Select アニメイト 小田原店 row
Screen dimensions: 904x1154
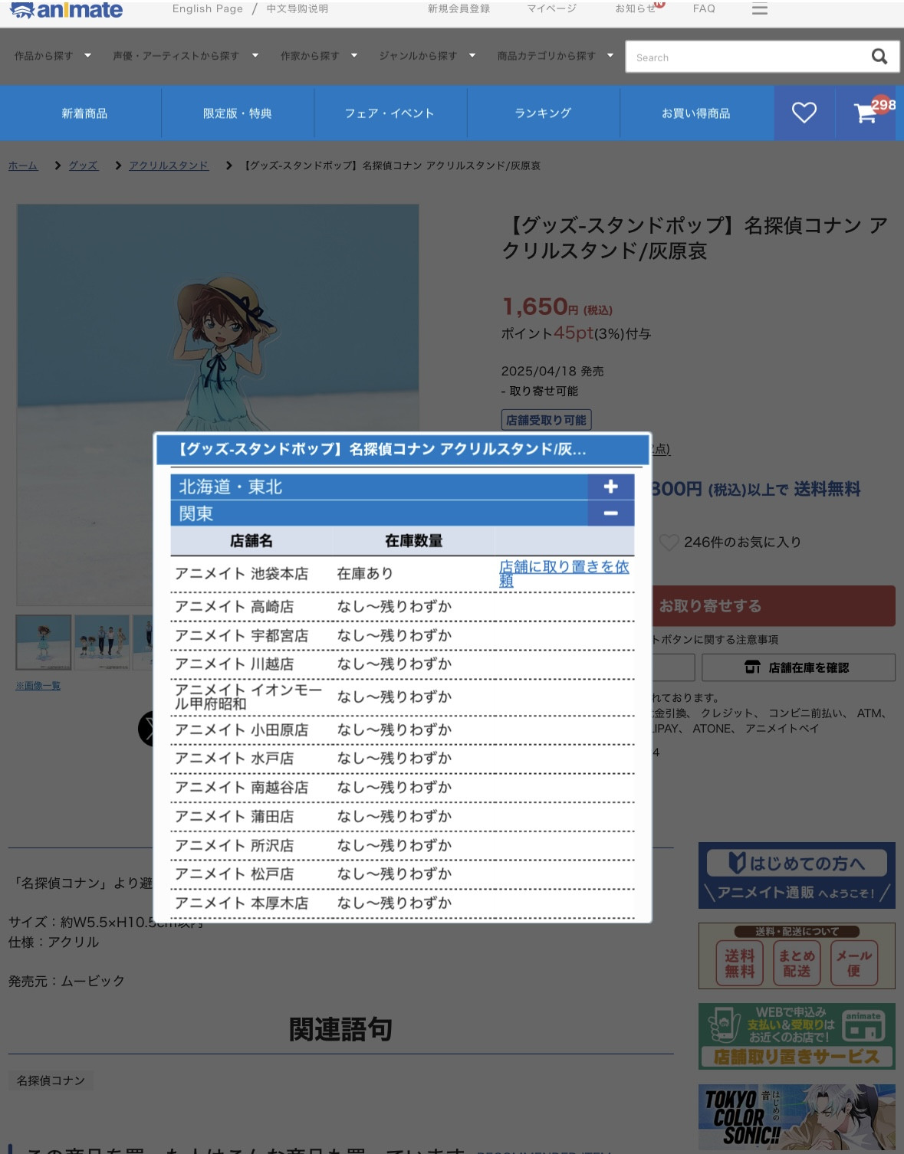click(x=403, y=729)
